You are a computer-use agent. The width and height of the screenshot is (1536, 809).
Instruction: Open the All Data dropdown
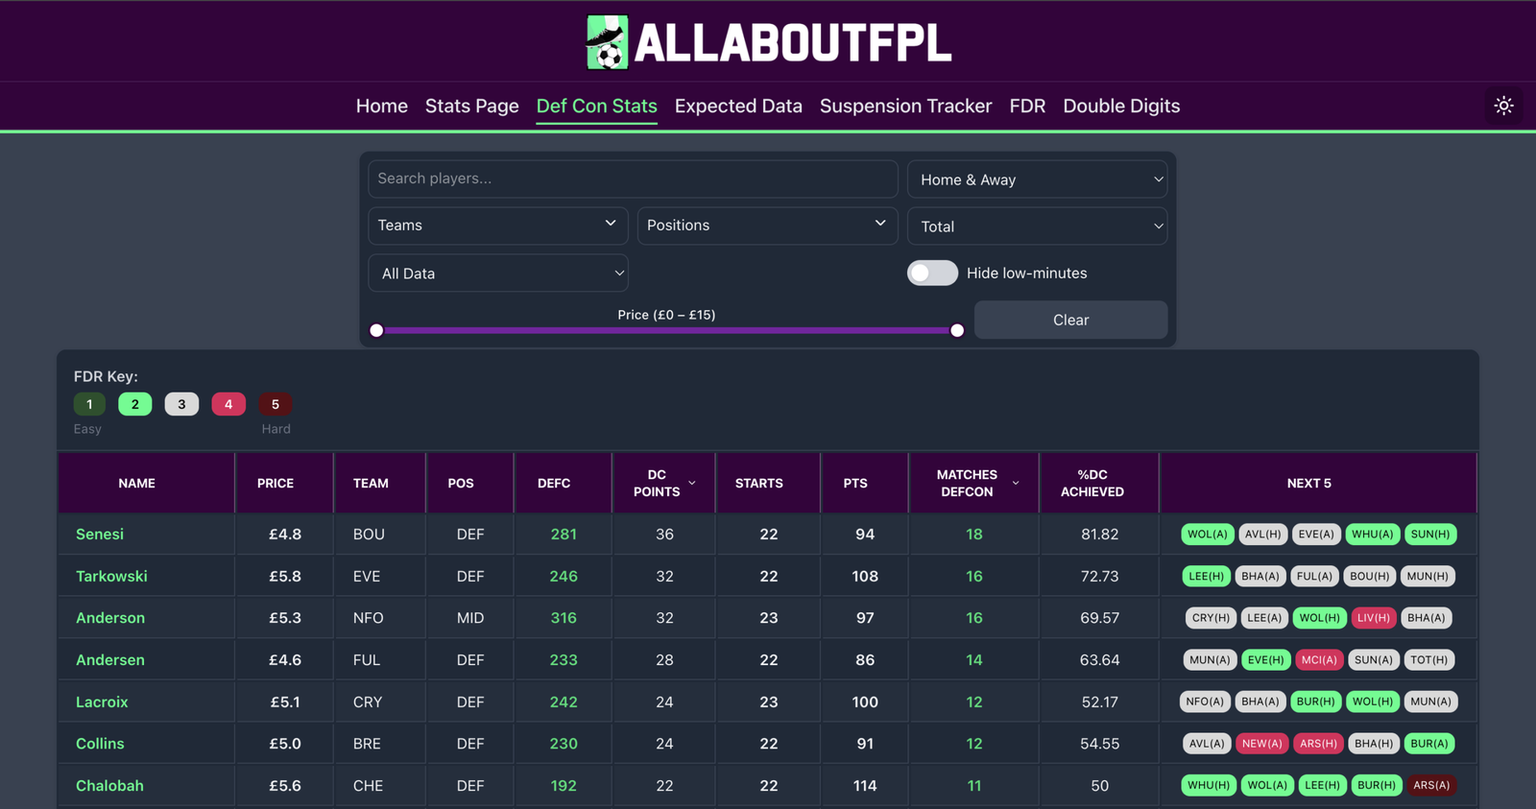point(497,274)
